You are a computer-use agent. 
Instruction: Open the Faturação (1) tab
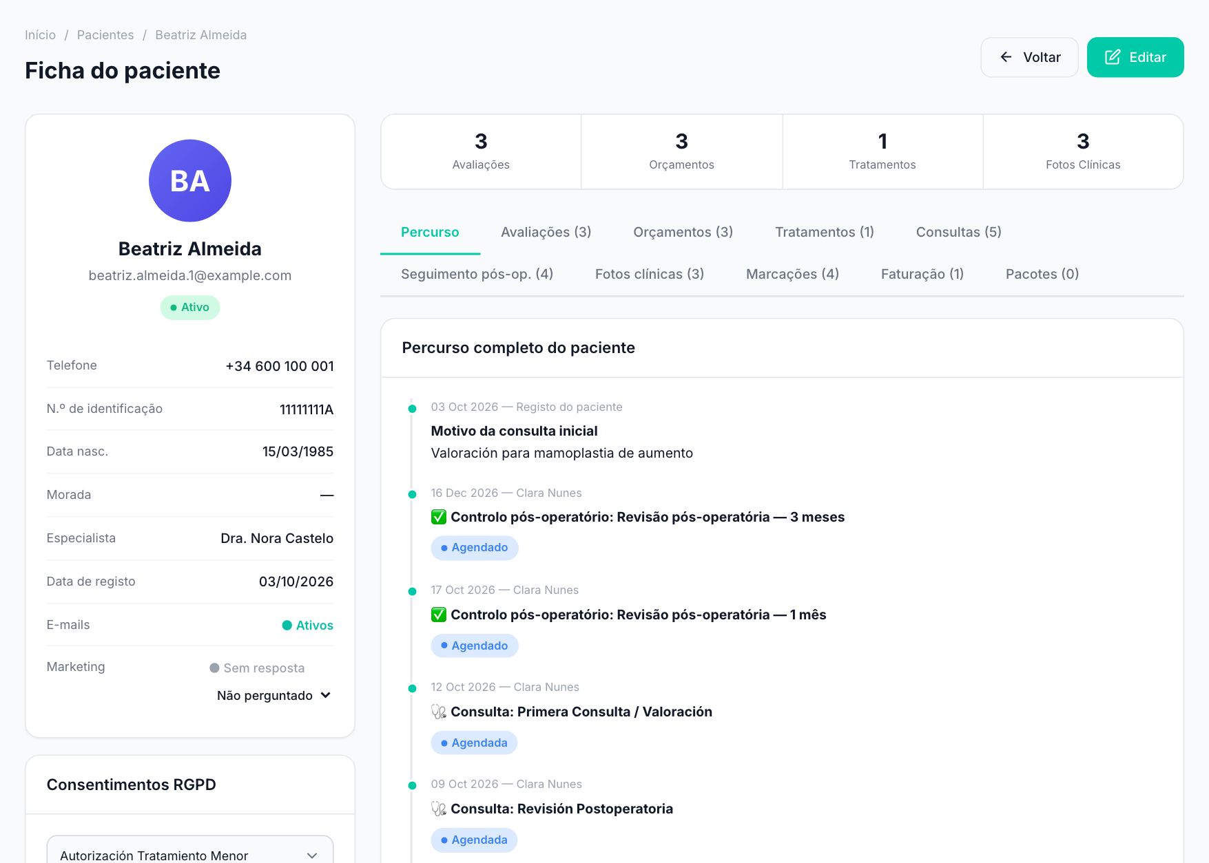[x=922, y=274]
